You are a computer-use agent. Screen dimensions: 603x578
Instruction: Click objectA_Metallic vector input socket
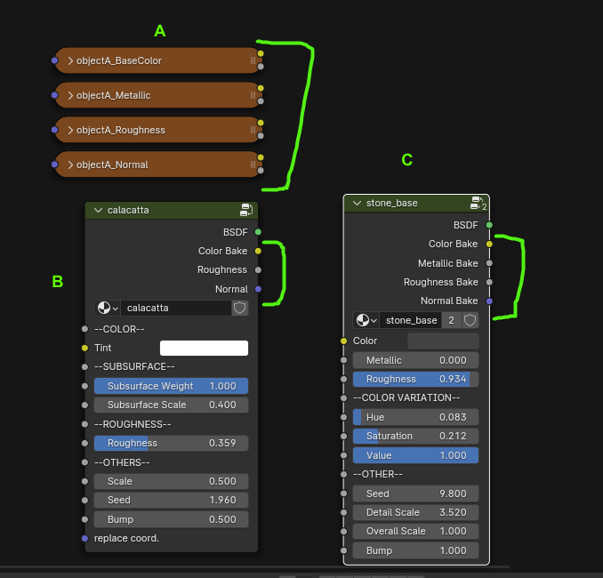click(x=54, y=95)
